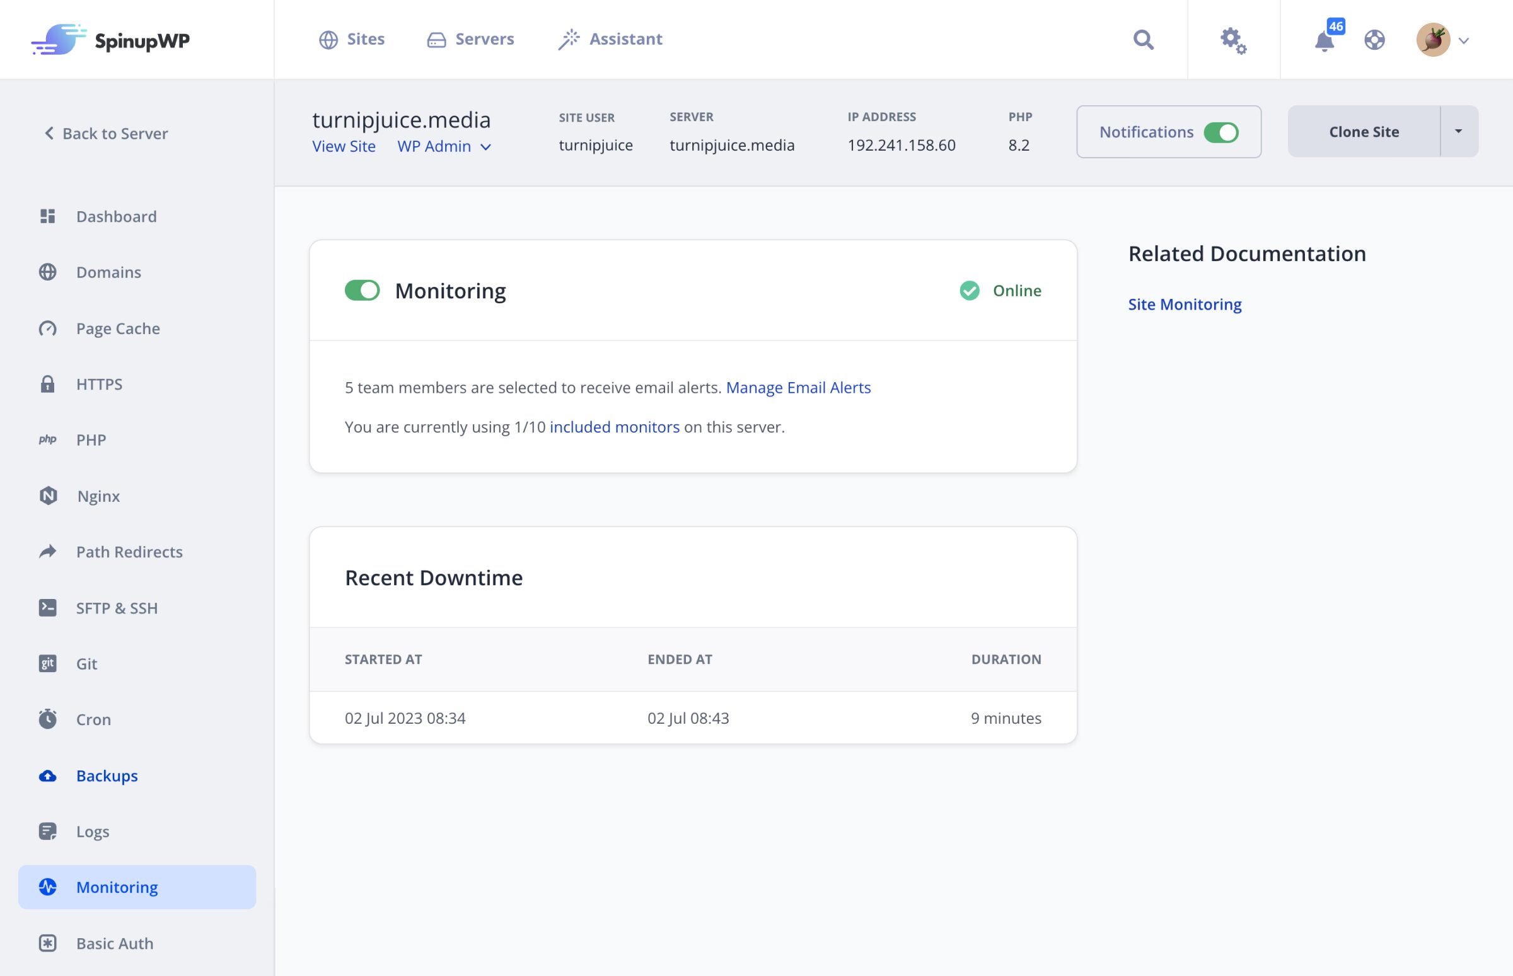Click the Manage Email Alerts link
Screen dimensions: 1513x976
pos(799,387)
